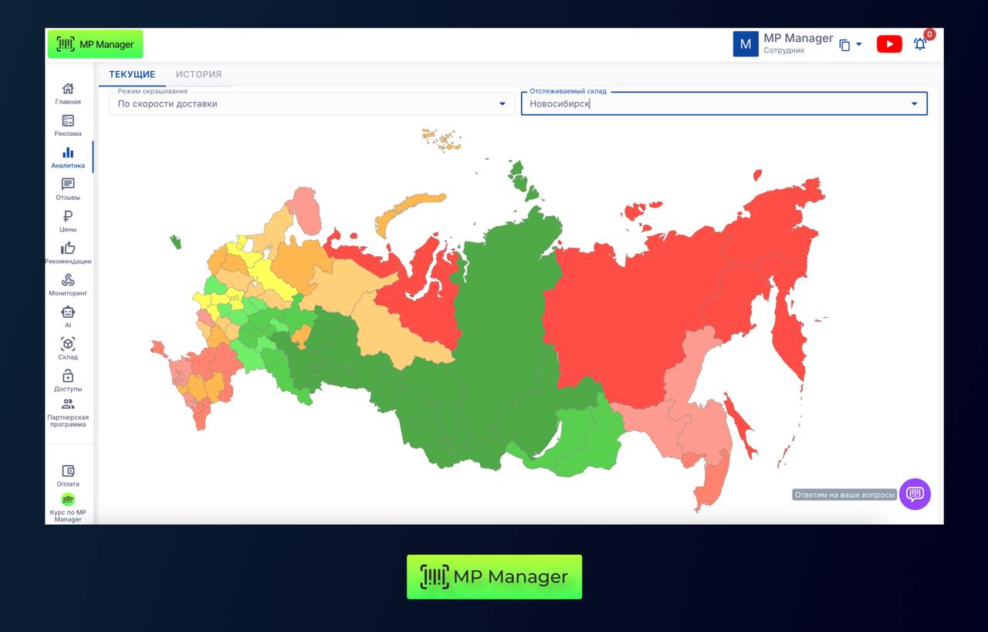Expand Отслеживаемый склад dropdown arrow

(x=914, y=104)
